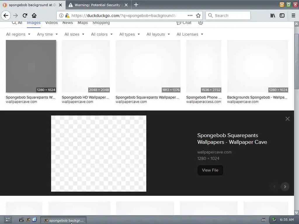This screenshot has height=224, width=299.
Task: Click the address bar URL
Action: [x=124, y=16]
